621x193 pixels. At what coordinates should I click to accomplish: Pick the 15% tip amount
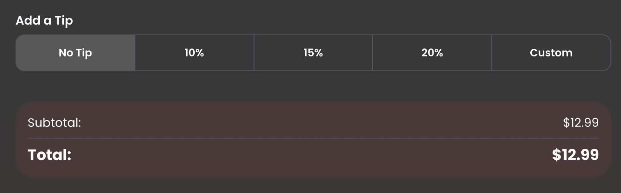pyautogui.click(x=313, y=53)
